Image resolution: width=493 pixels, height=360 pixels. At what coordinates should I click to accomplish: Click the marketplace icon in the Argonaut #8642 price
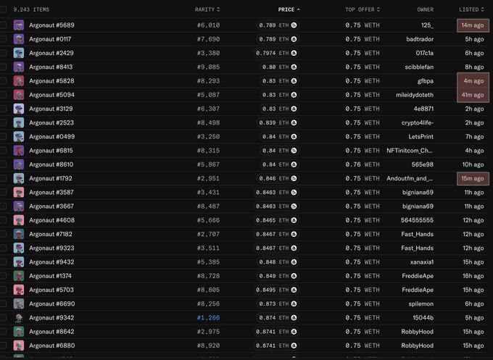[294, 332]
